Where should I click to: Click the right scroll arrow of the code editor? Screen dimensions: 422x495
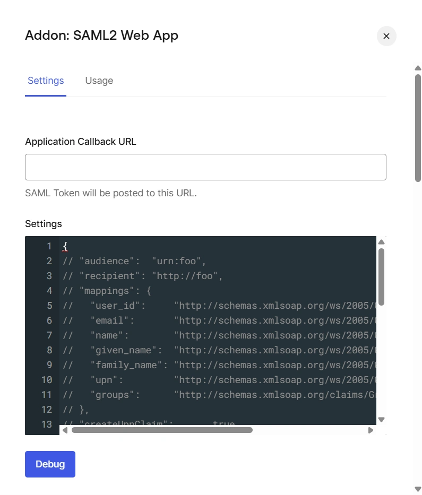coord(371,430)
